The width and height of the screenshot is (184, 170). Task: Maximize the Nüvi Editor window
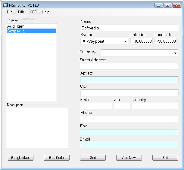(x=167, y=5)
